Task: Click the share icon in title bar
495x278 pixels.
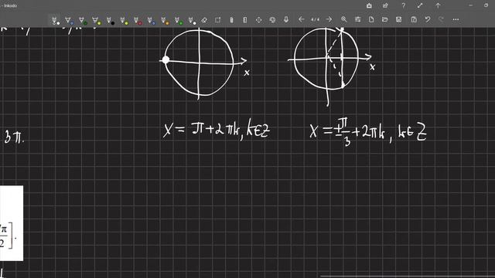Action: 385,5
